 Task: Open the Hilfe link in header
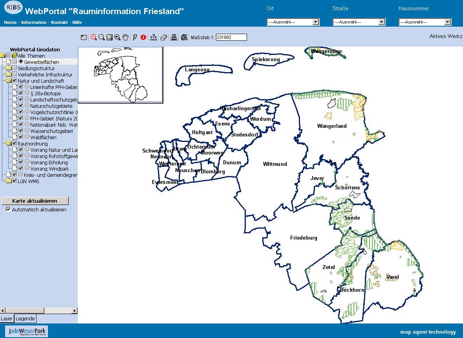[x=77, y=22]
